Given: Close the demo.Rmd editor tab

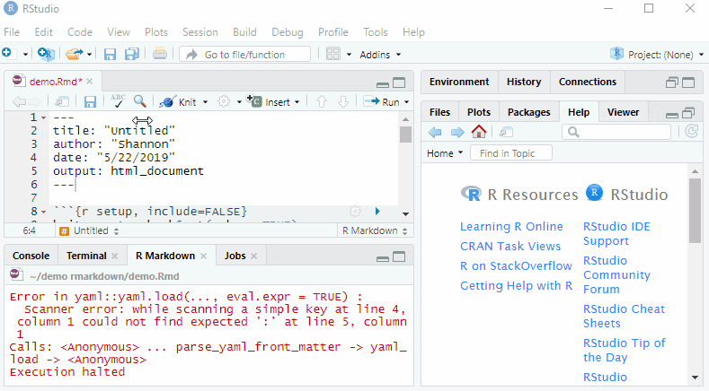Looking at the screenshot, I should point(90,82).
